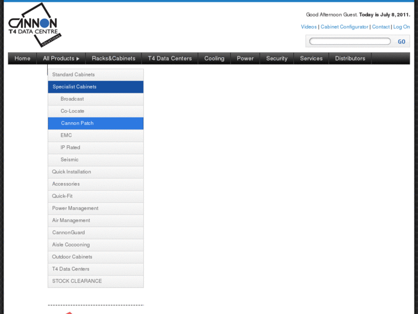
Task: Open Air Management in the sidebar
Action: 95,221
